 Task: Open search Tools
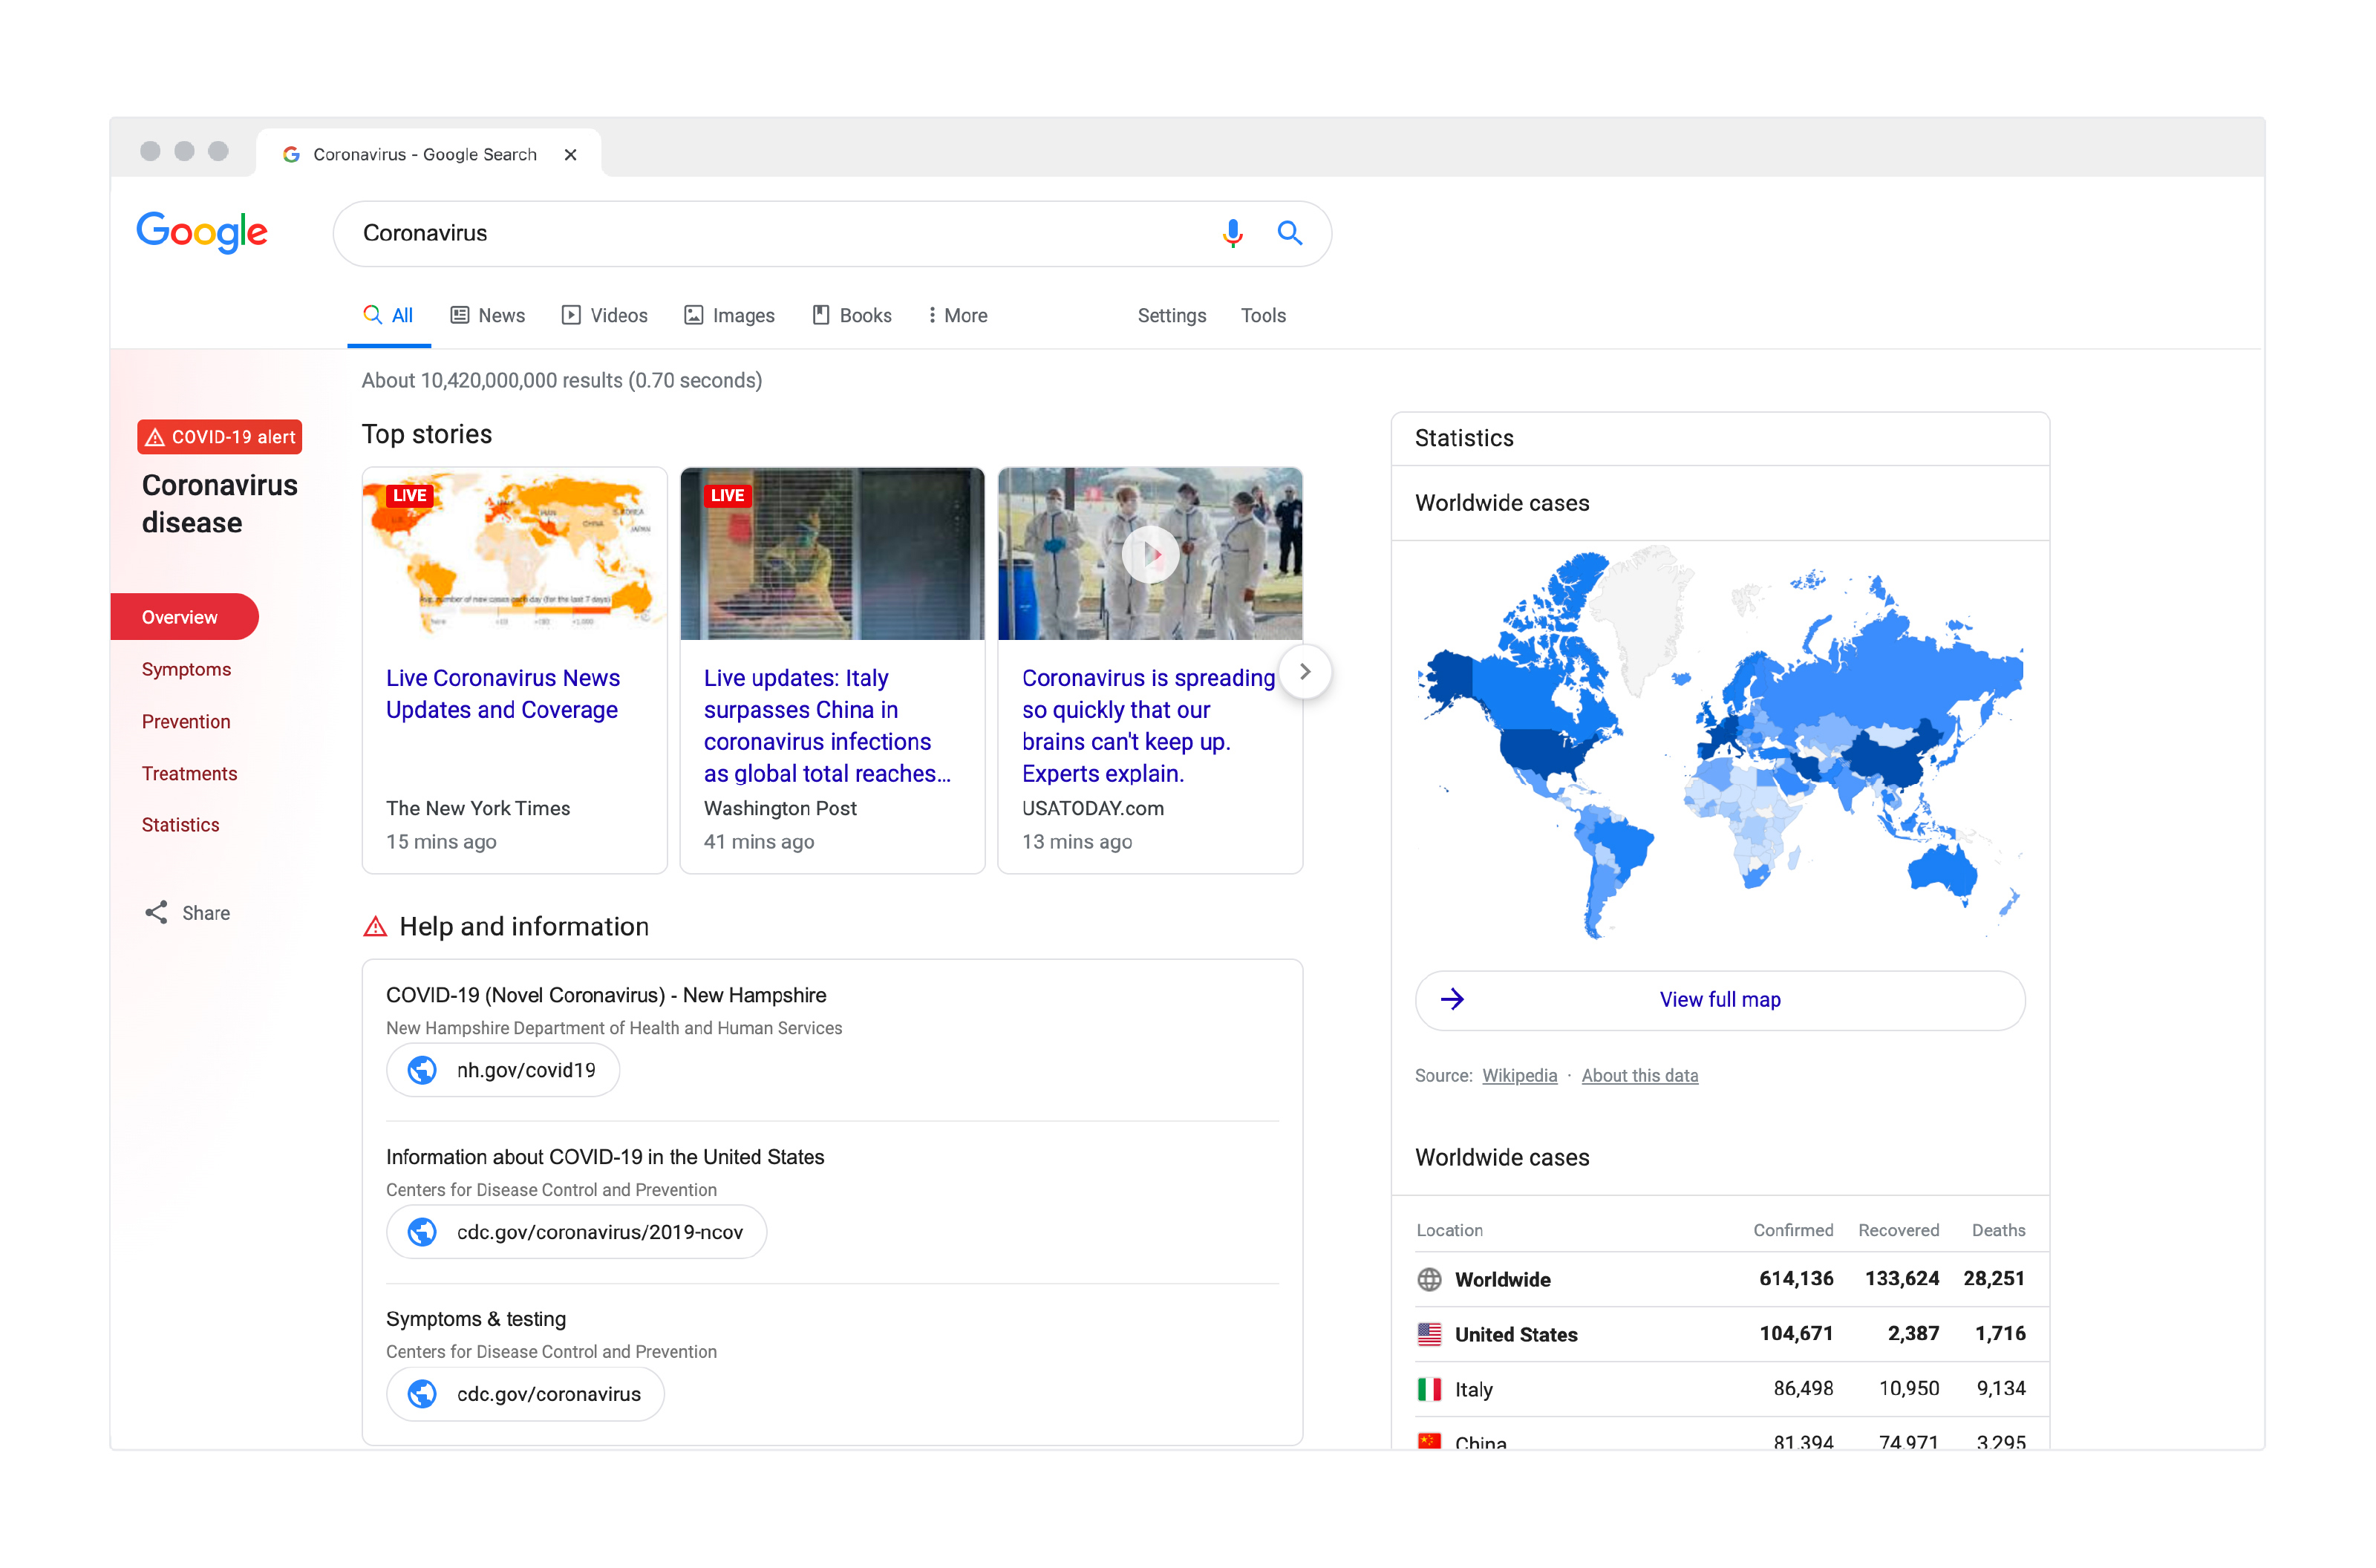click(1263, 315)
